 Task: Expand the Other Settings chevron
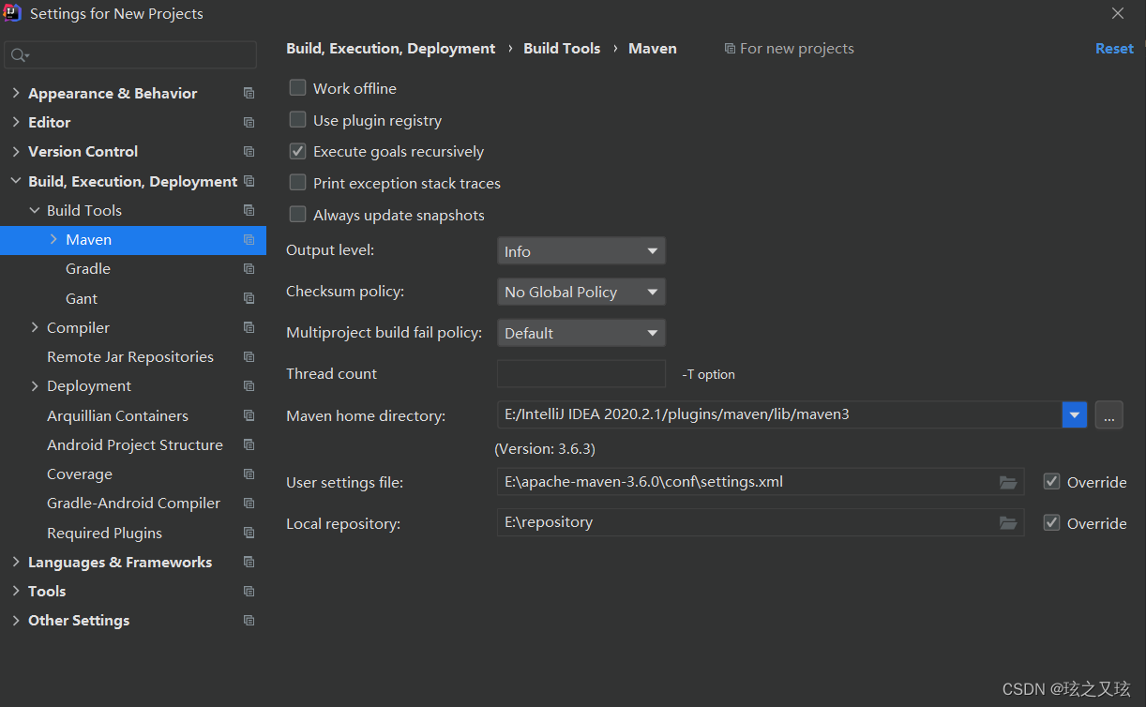15,620
